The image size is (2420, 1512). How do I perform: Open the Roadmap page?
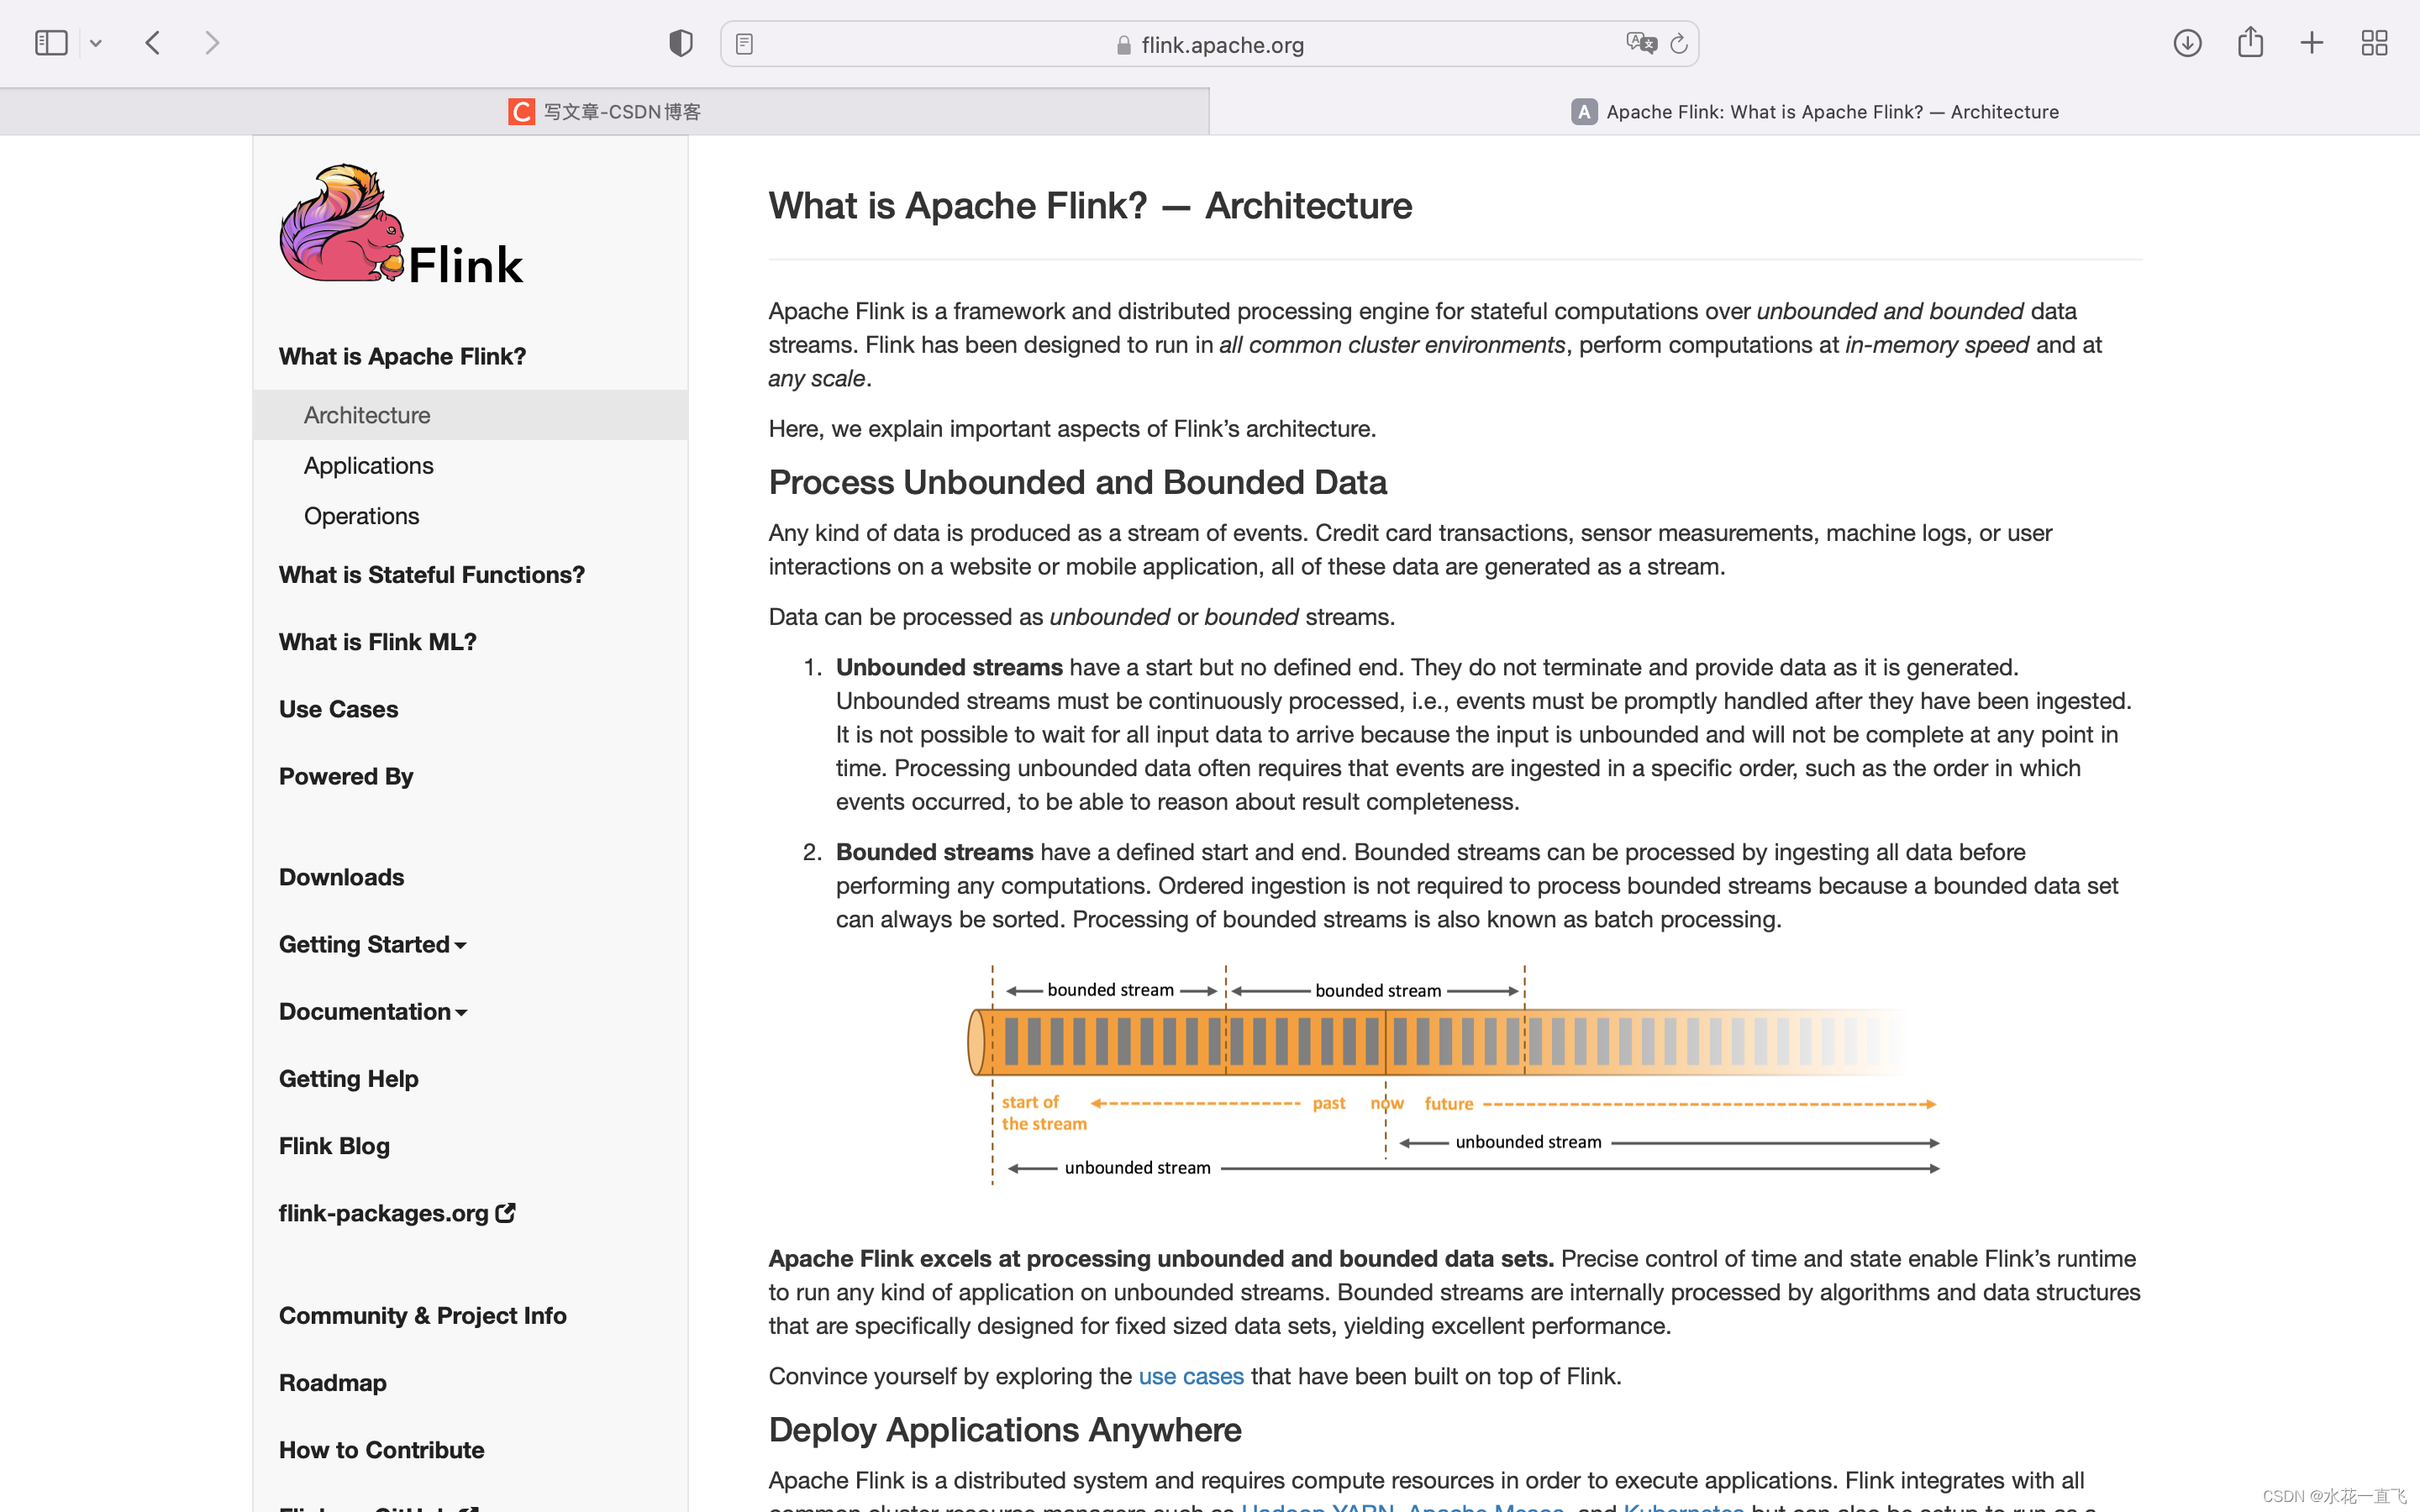point(332,1383)
